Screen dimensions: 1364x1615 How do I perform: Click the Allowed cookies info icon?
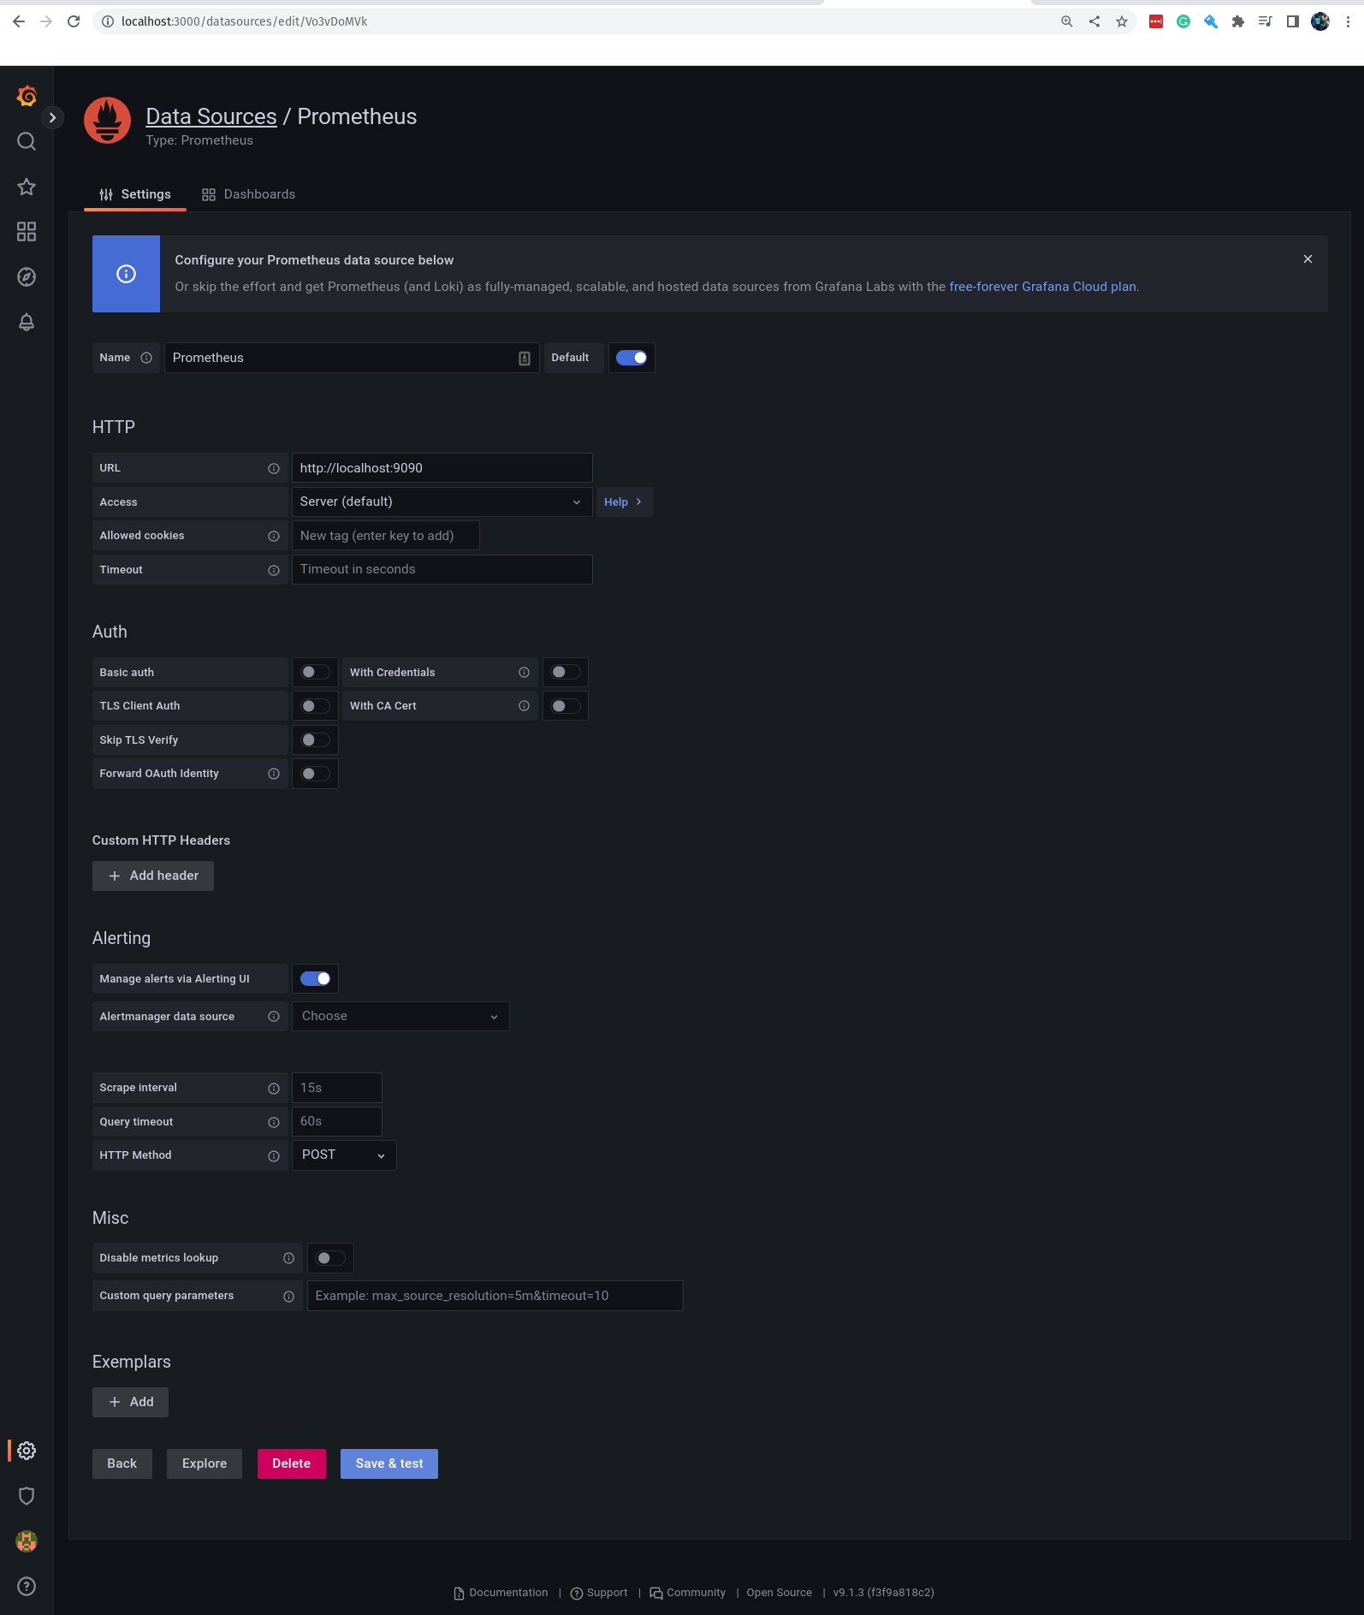(x=274, y=536)
